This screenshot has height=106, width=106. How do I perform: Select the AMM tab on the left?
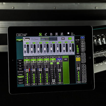click(x=19, y=41)
